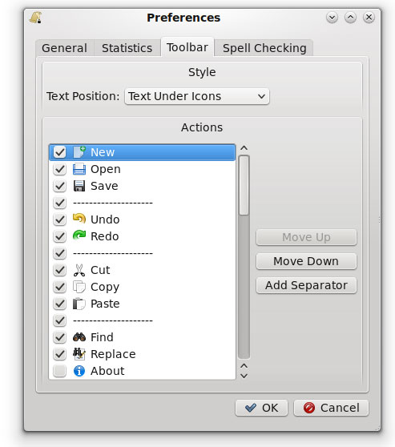Image resolution: width=395 pixels, height=447 pixels.
Task: Uncheck the Copy action checkbox
Action: click(x=59, y=287)
